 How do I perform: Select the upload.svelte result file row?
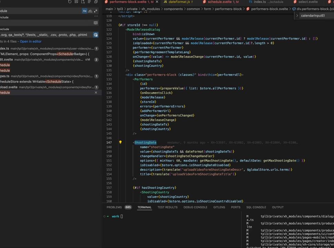(x=50, y=87)
